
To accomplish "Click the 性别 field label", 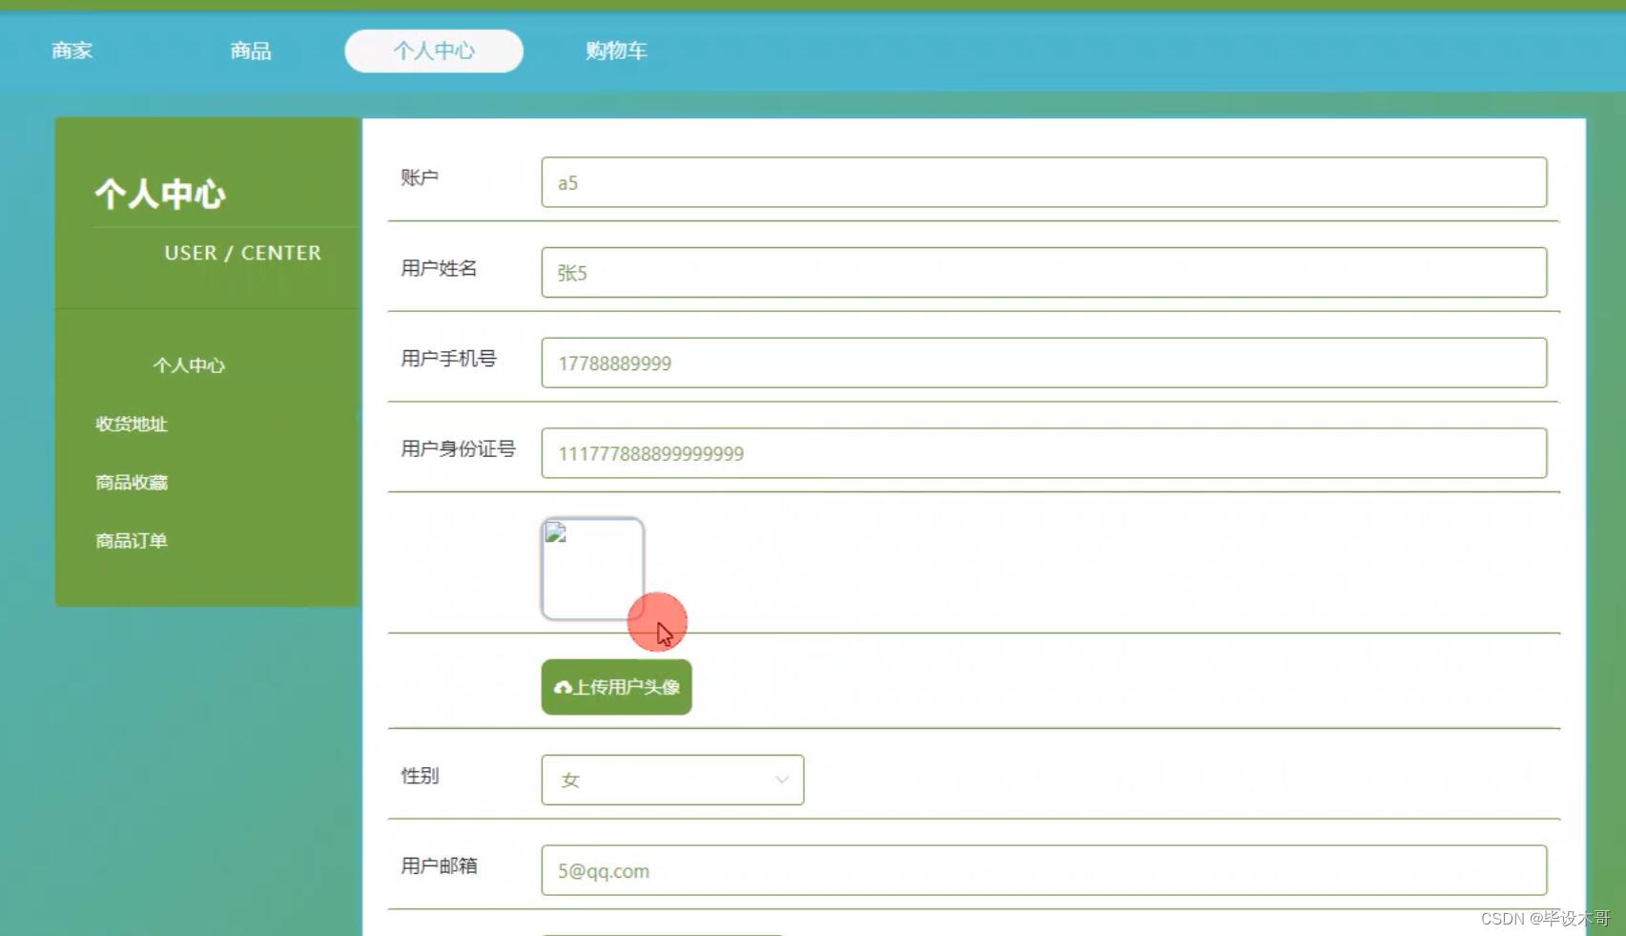I will (x=420, y=776).
